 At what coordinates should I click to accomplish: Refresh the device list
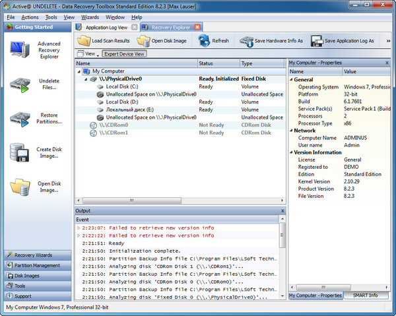(x=213, y=41)
